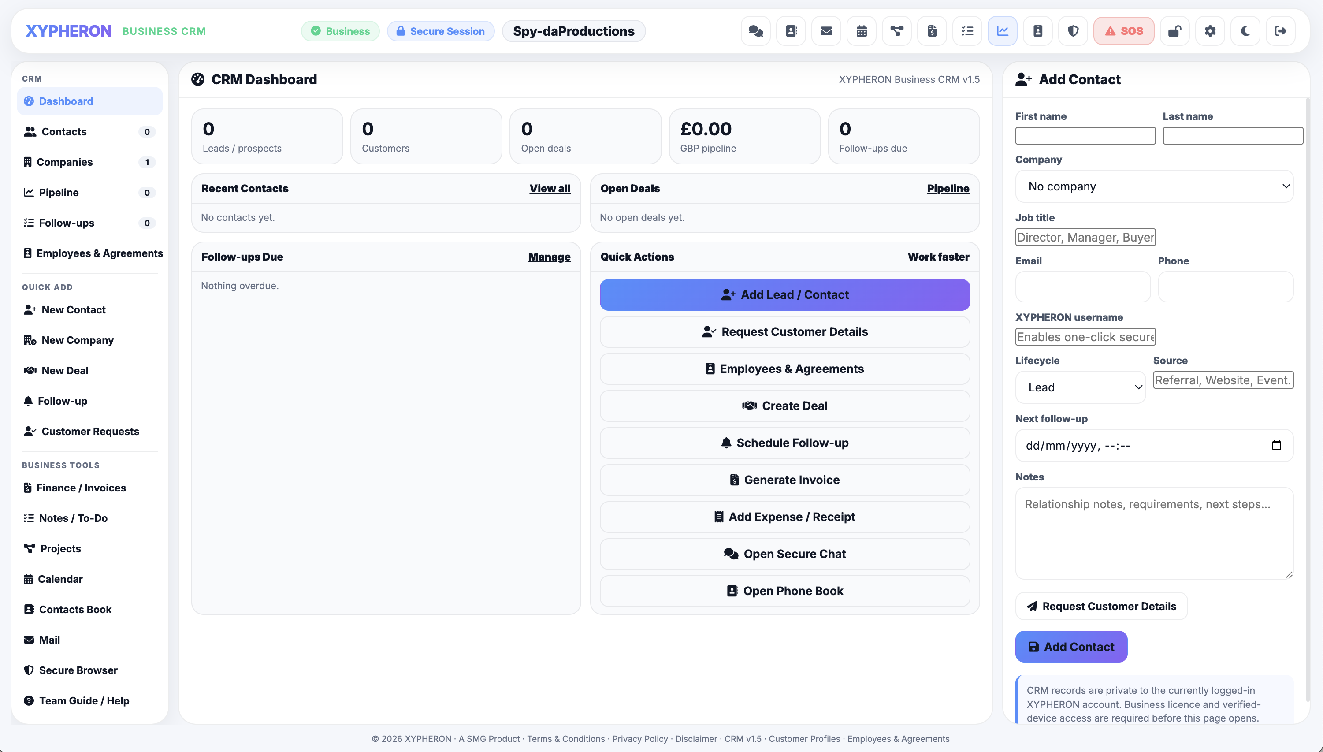The image size is (1323, 752).
Task: Focus the First name input field
Action: [x=1085, y=136]
